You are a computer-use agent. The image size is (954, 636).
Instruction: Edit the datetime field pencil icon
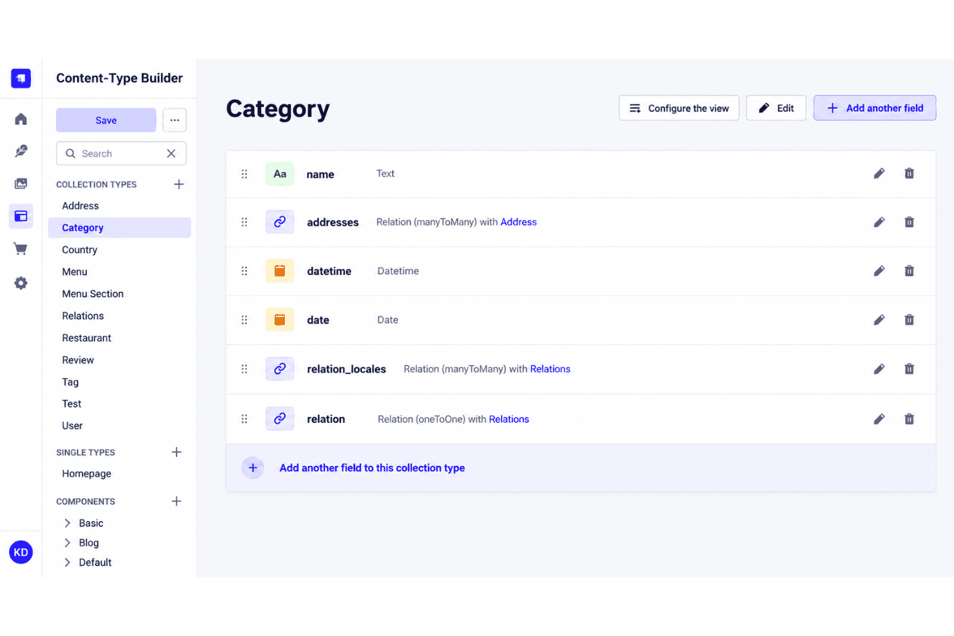coord(879,271)
